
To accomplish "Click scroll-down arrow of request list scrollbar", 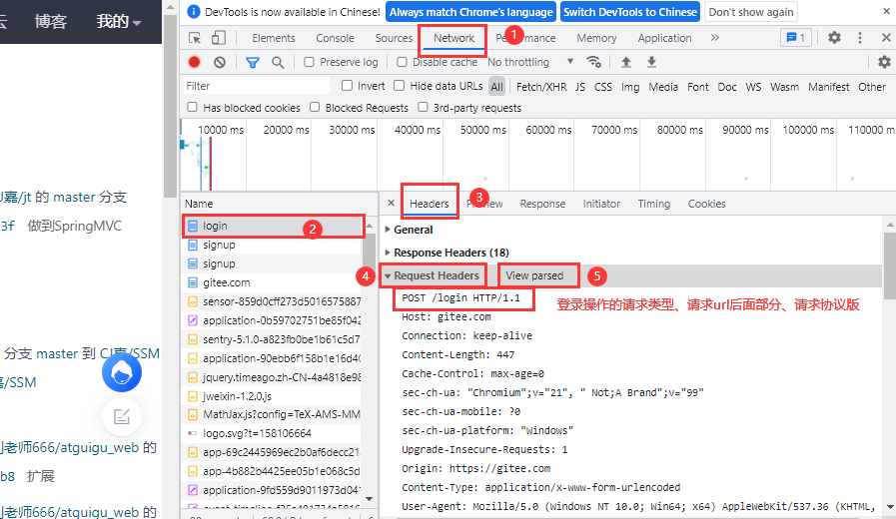I will [370, 499].
